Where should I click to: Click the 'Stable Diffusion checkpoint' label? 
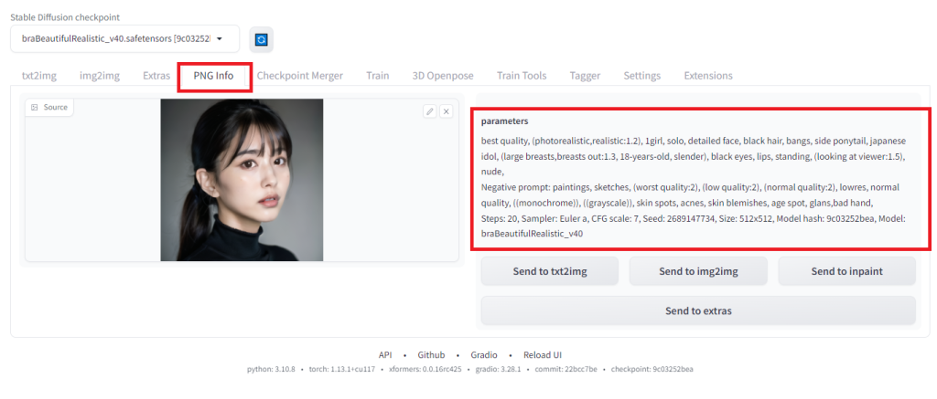[65, 17]
